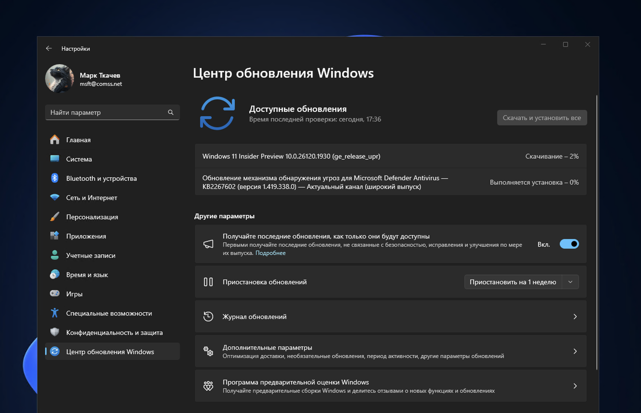Select Система in the sidebar menu
Viewport: 641px width, 413px height.
tap(79, 159)
